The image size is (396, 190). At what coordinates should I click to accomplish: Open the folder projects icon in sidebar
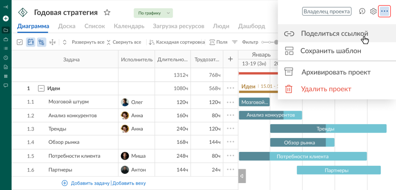[5, 30]
